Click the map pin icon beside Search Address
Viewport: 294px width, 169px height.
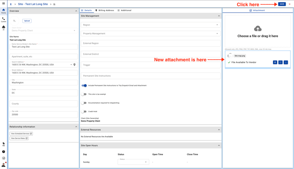click(x=75, y=64)
